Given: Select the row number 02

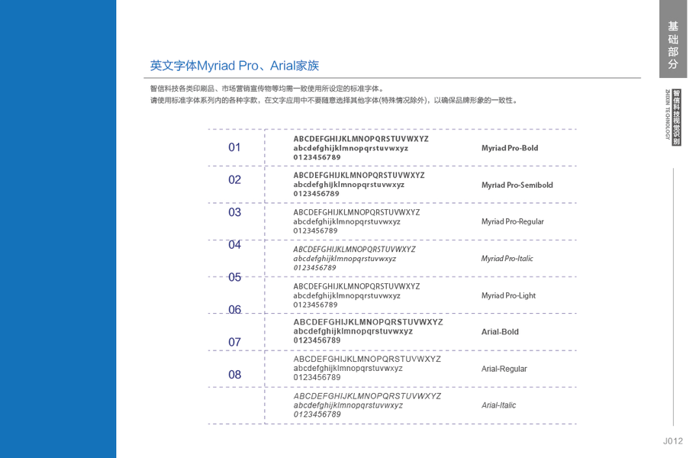Looking at the screenshot, I should point(234,179).
